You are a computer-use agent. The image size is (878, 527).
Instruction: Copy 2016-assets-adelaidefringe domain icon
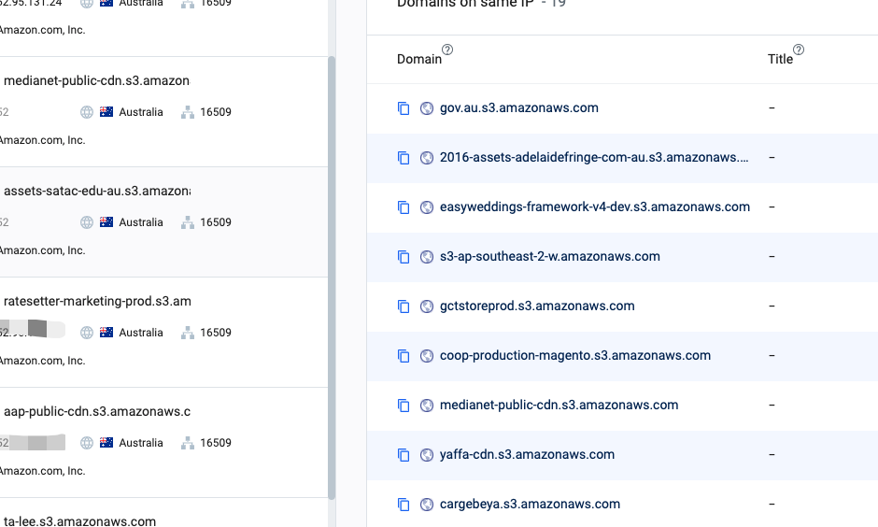pyautogui.click(x=404, y=158)
